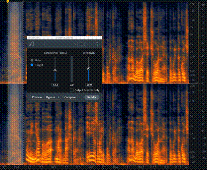Enable Output breaths only checkbox

coord(72,90)
